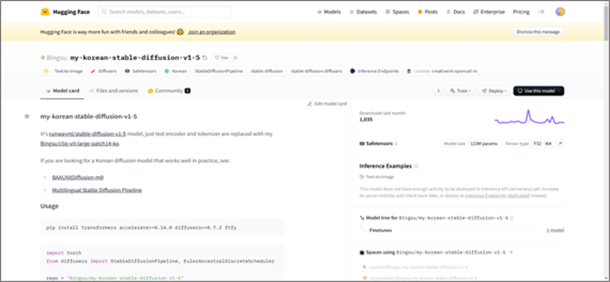
Task: Switch to the Files and versions tab
Action: (113, 91)
